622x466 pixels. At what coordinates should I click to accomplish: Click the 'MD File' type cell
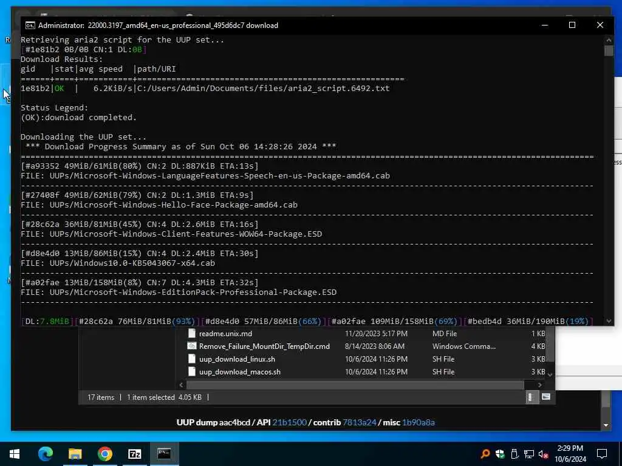(444, 334)
